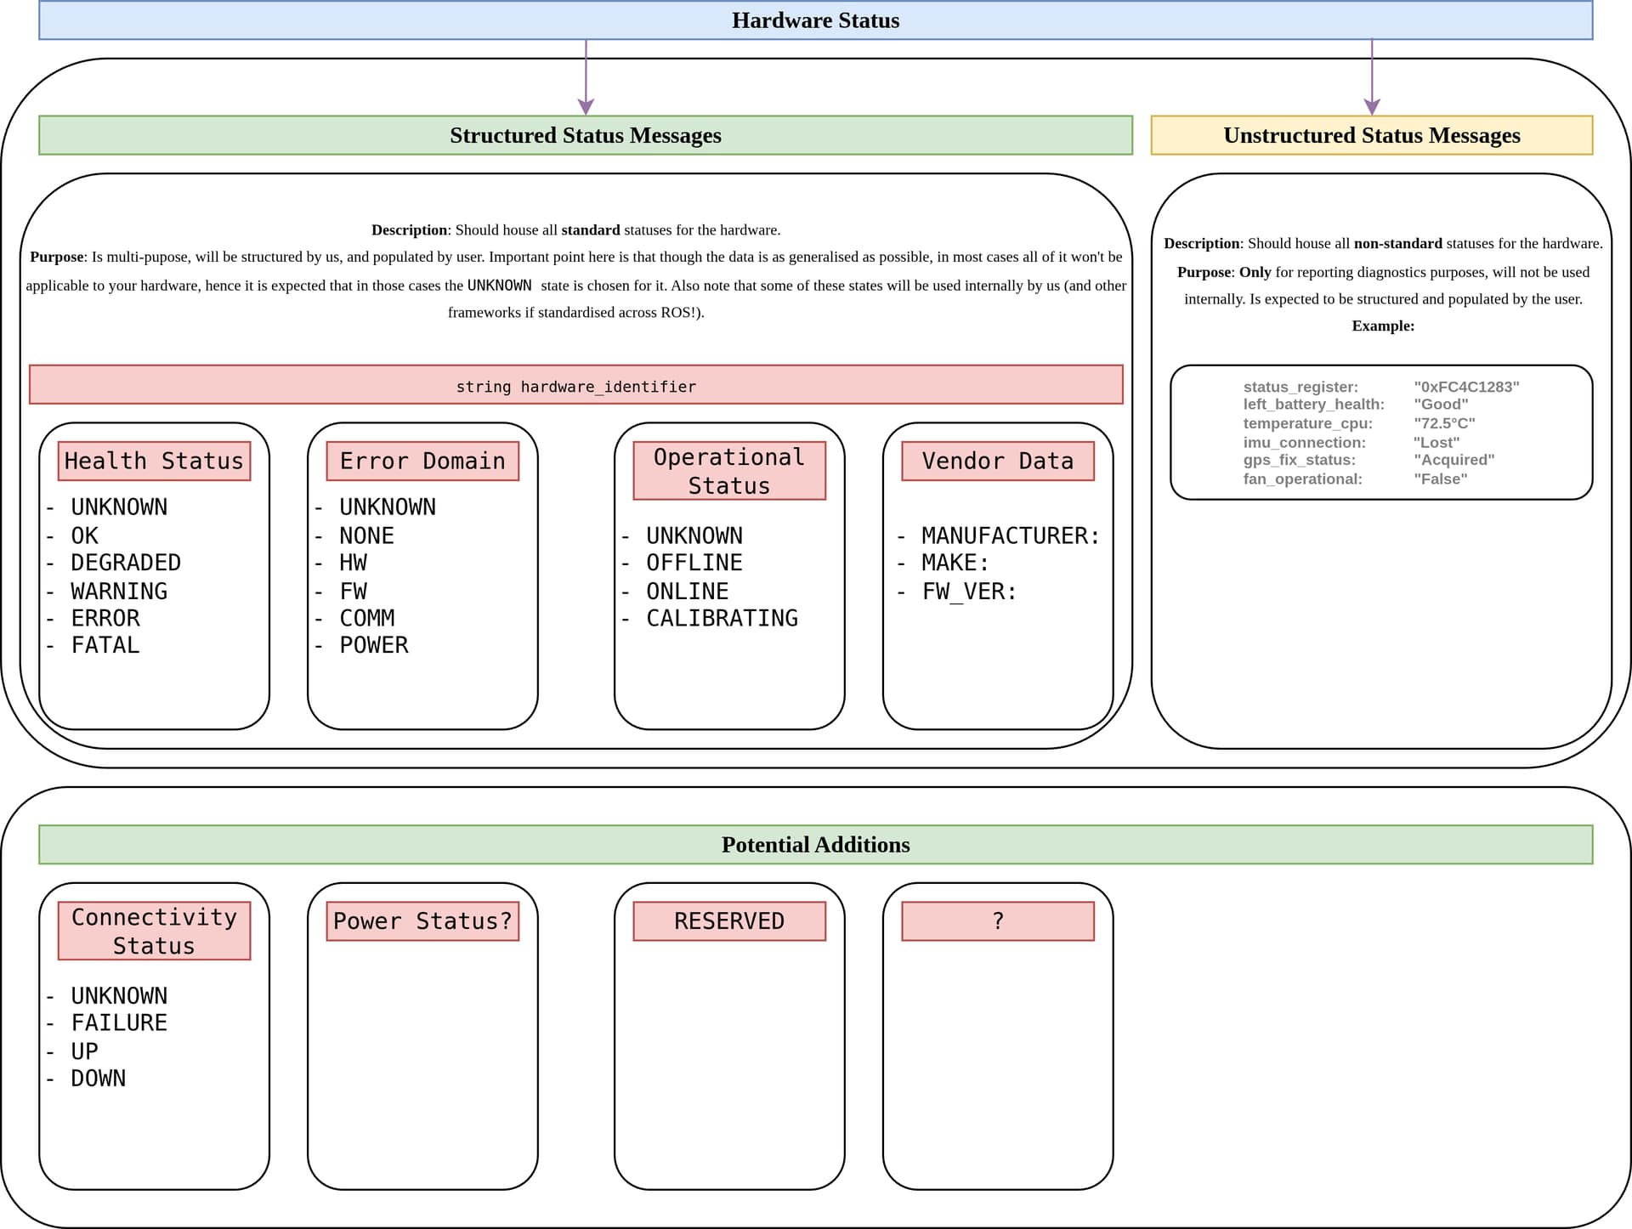Click the temperature_cpu: example key

(x=1308, y=423)
